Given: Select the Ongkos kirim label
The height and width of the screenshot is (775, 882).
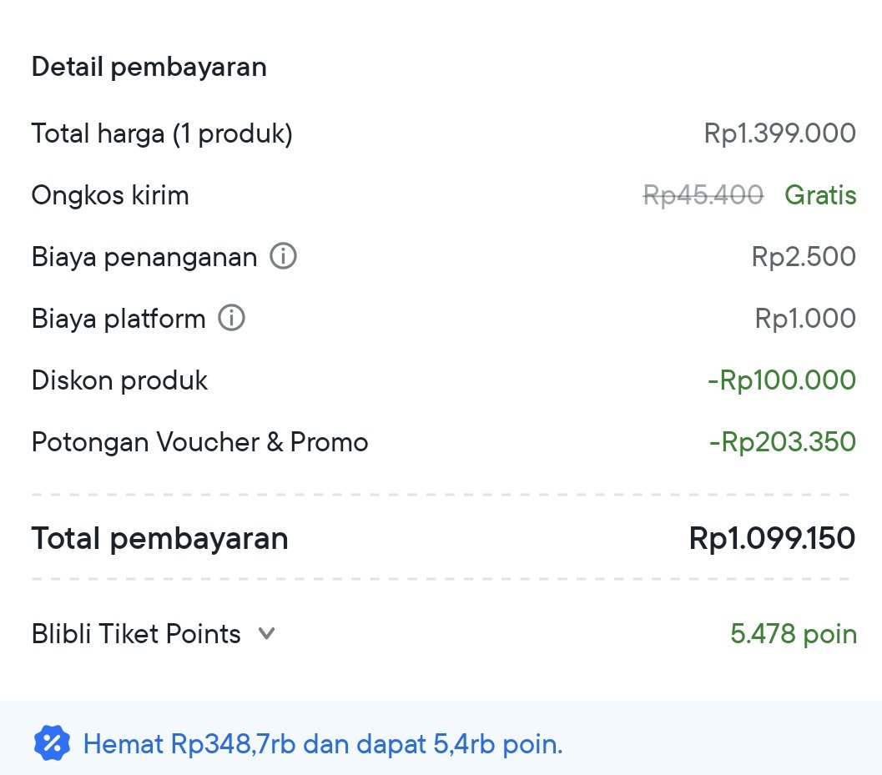Looking at the screenshot, I should pyautogui.click(x=110, y=196).
